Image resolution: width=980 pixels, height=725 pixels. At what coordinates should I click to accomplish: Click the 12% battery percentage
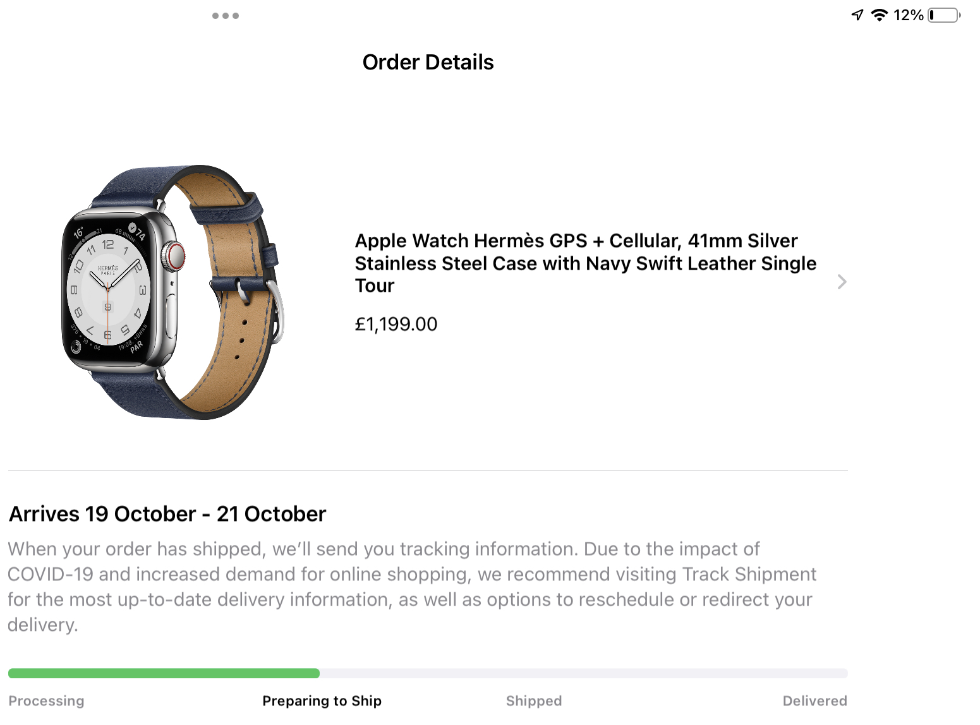click(x=908, y=15)
